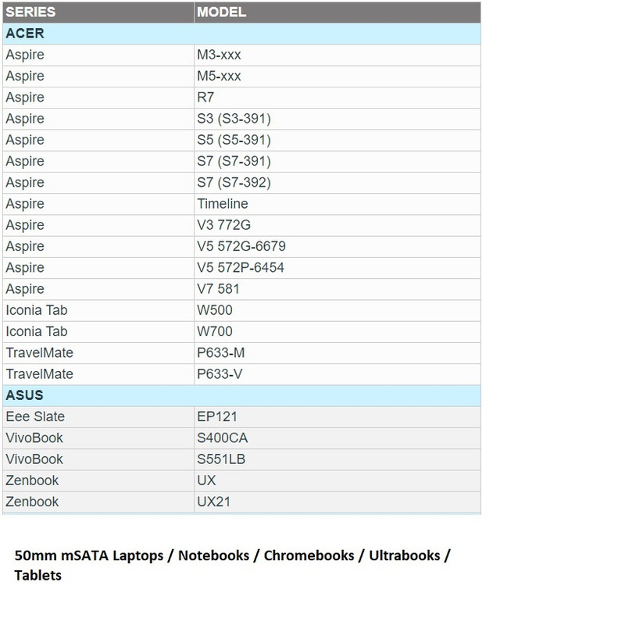The width and height of the screenshot is (625, 625).
Task: Click the S7 (S7-392) model cell
Action: tap(234, 183)
